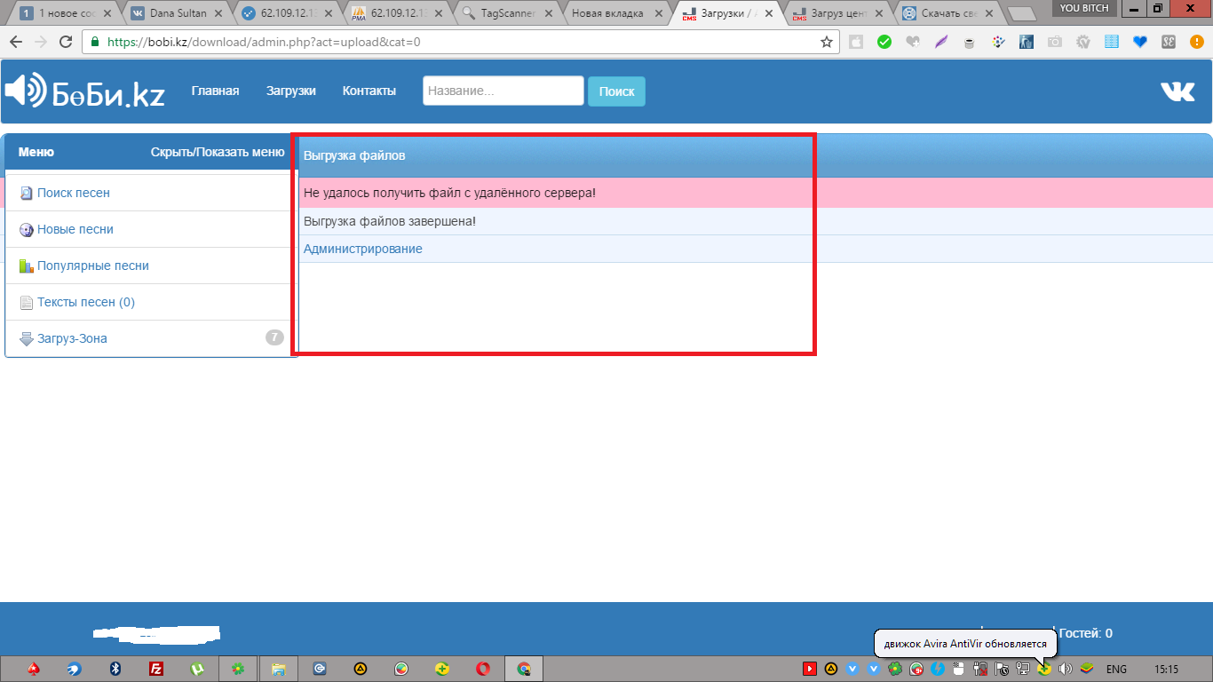The width and height of the screenshot is (1213, 682).
Task: Click the Avira update tray icon
Action: click(x=1044, y=669)
